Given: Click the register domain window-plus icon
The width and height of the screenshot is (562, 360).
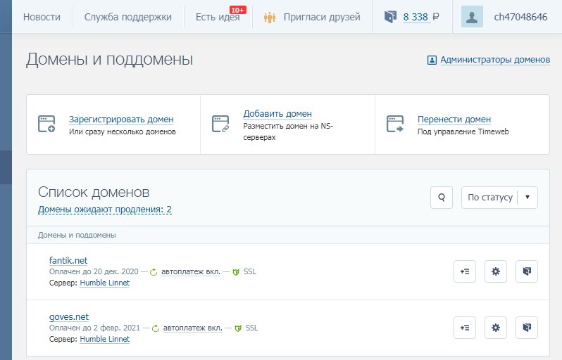Looking at the screenshot, I should pos(46,124).
